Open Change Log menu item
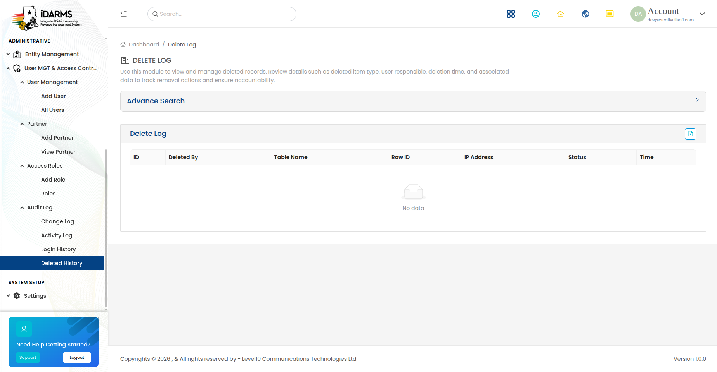 [x=57, y=221]
